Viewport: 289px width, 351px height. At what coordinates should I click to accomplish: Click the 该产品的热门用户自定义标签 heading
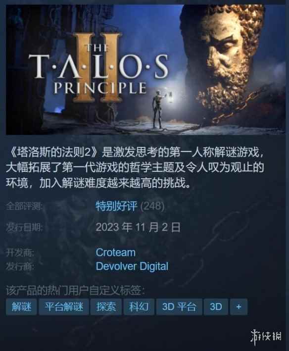[x=75, y=290]
